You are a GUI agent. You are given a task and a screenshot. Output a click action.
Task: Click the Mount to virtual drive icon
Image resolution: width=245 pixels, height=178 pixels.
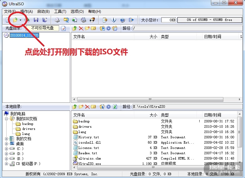coord(84,20)
